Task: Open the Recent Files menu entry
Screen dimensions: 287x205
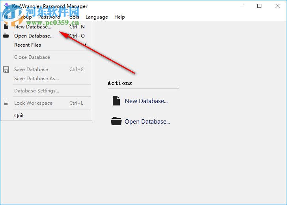Action: pyautogui.click(x=46, y=45)
